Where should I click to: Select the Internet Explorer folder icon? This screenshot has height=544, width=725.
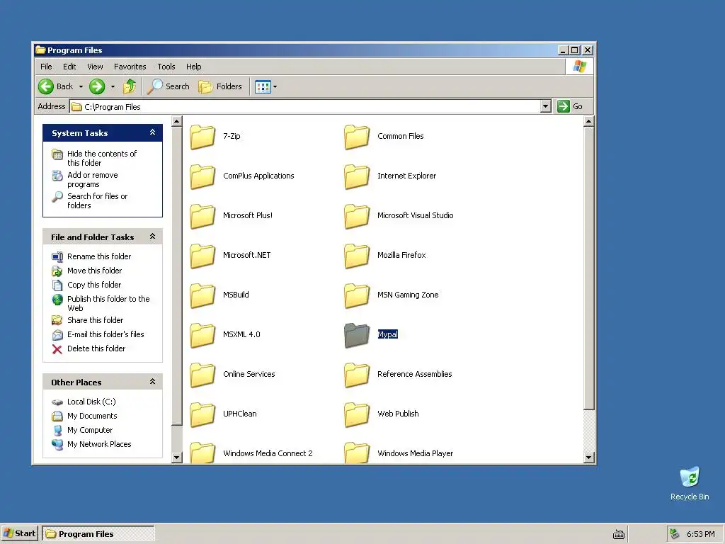pos(357,176)
